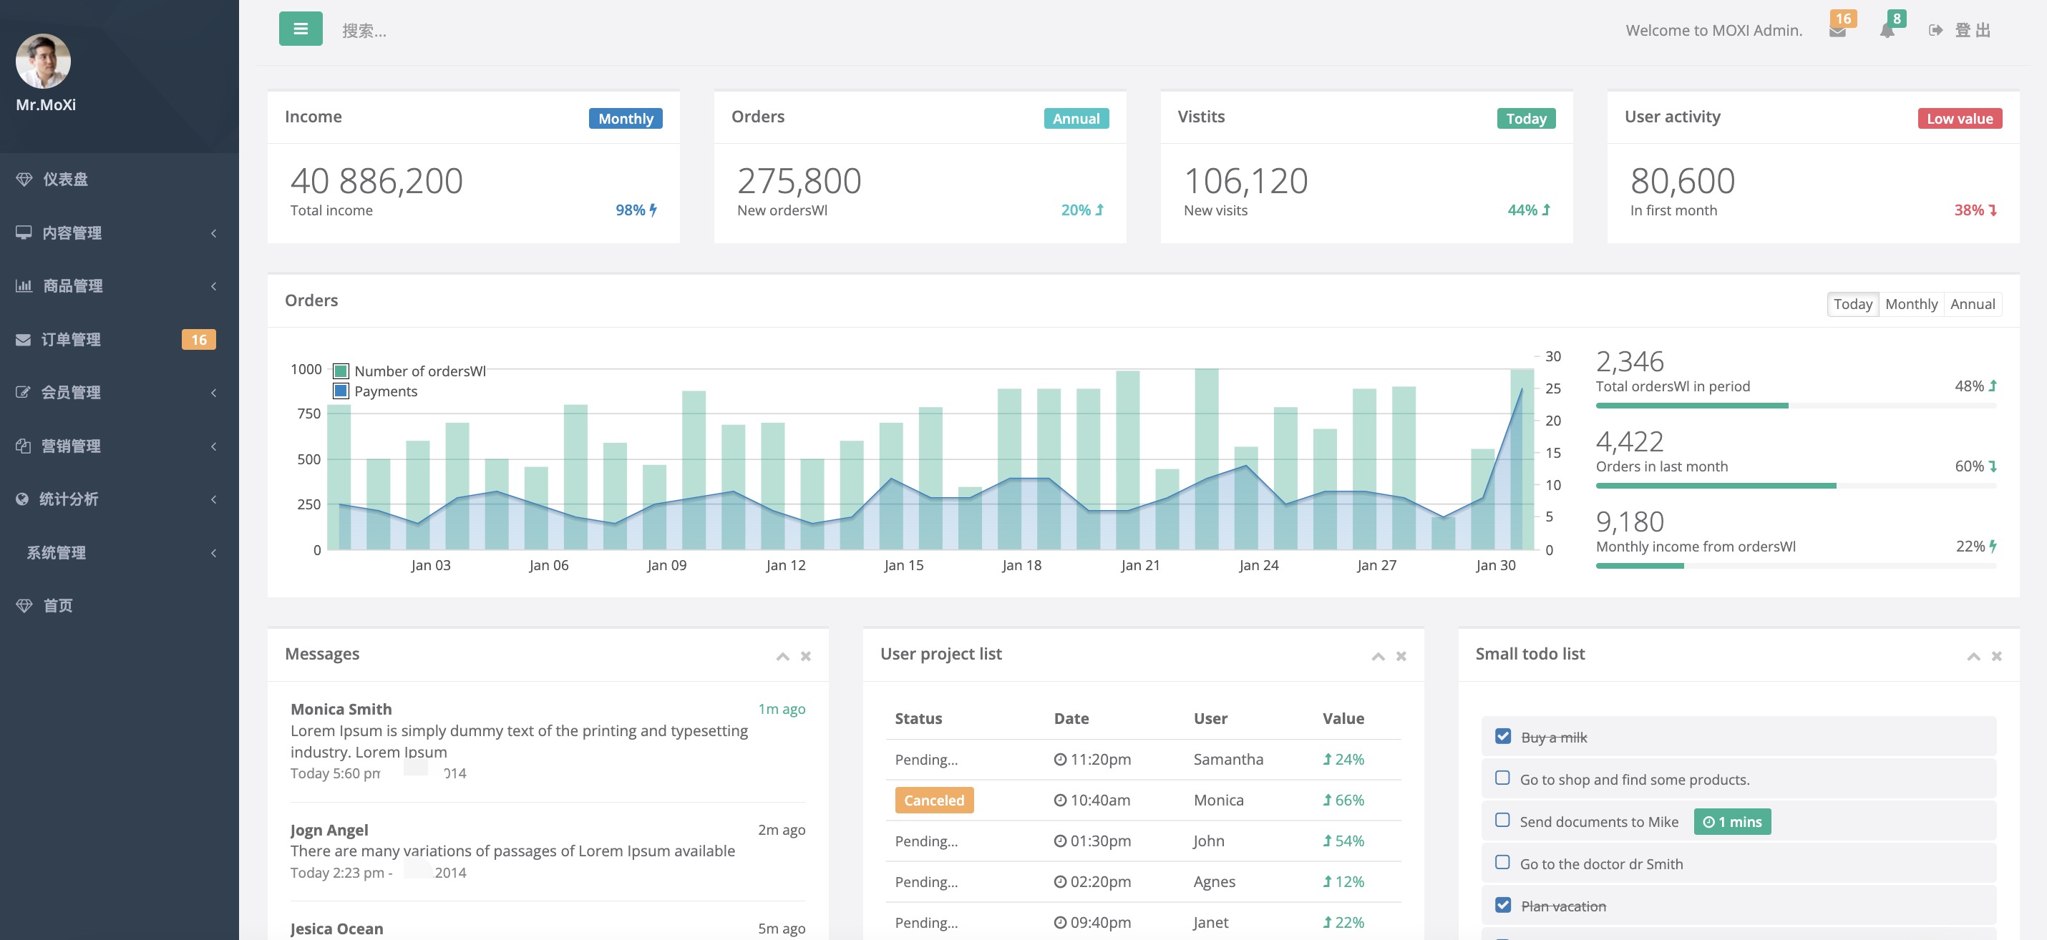Click the bolt icon next to 98%
Viewport: 2047px width, 940px height.
tap(653, 210)
